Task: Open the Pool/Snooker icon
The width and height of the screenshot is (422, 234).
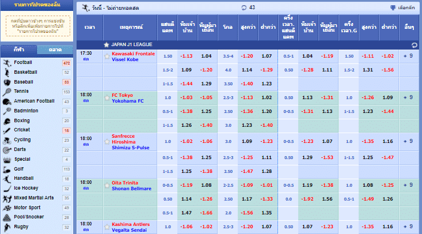Action: (x=7, y=217)
